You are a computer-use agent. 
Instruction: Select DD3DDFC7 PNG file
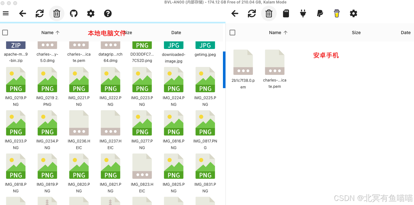(x=142, y=52)
